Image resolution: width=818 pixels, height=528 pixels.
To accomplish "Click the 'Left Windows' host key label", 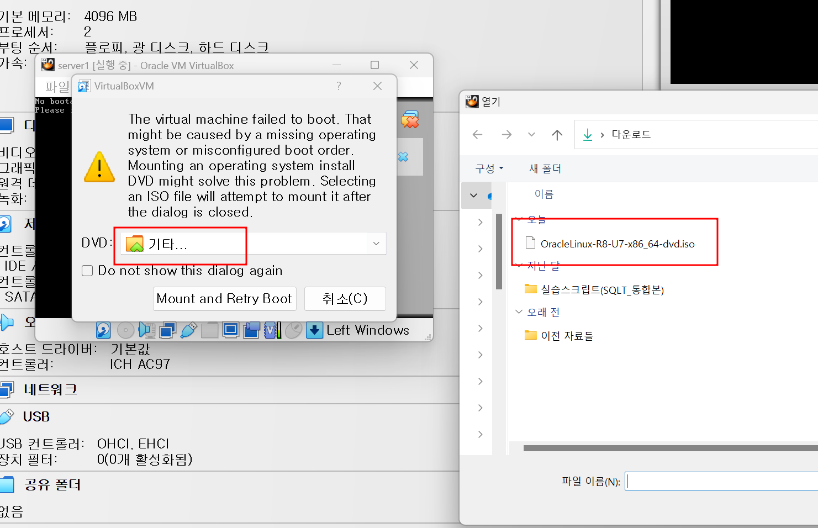I will (368, 330).
